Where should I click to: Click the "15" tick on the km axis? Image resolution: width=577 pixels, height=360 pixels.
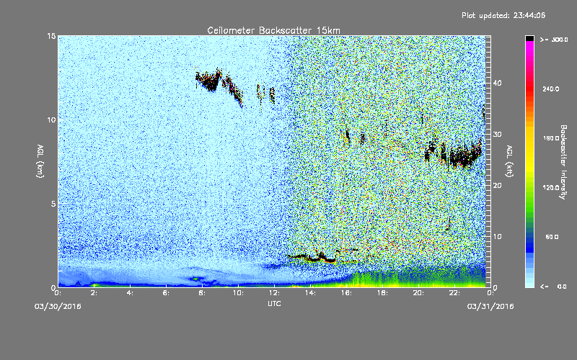[51, 36]
